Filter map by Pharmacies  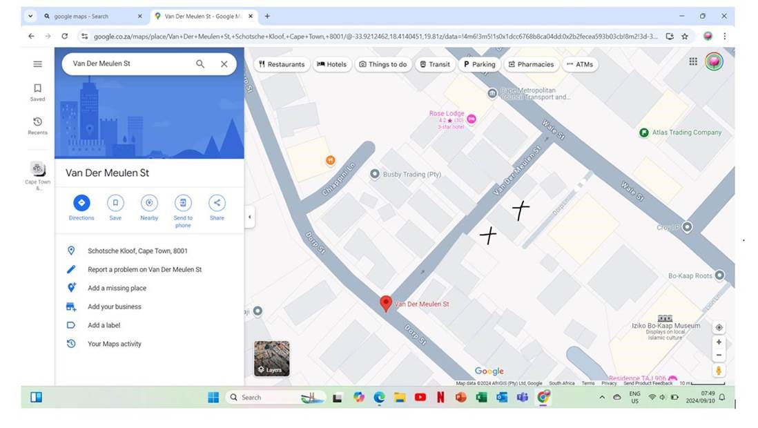532,64
